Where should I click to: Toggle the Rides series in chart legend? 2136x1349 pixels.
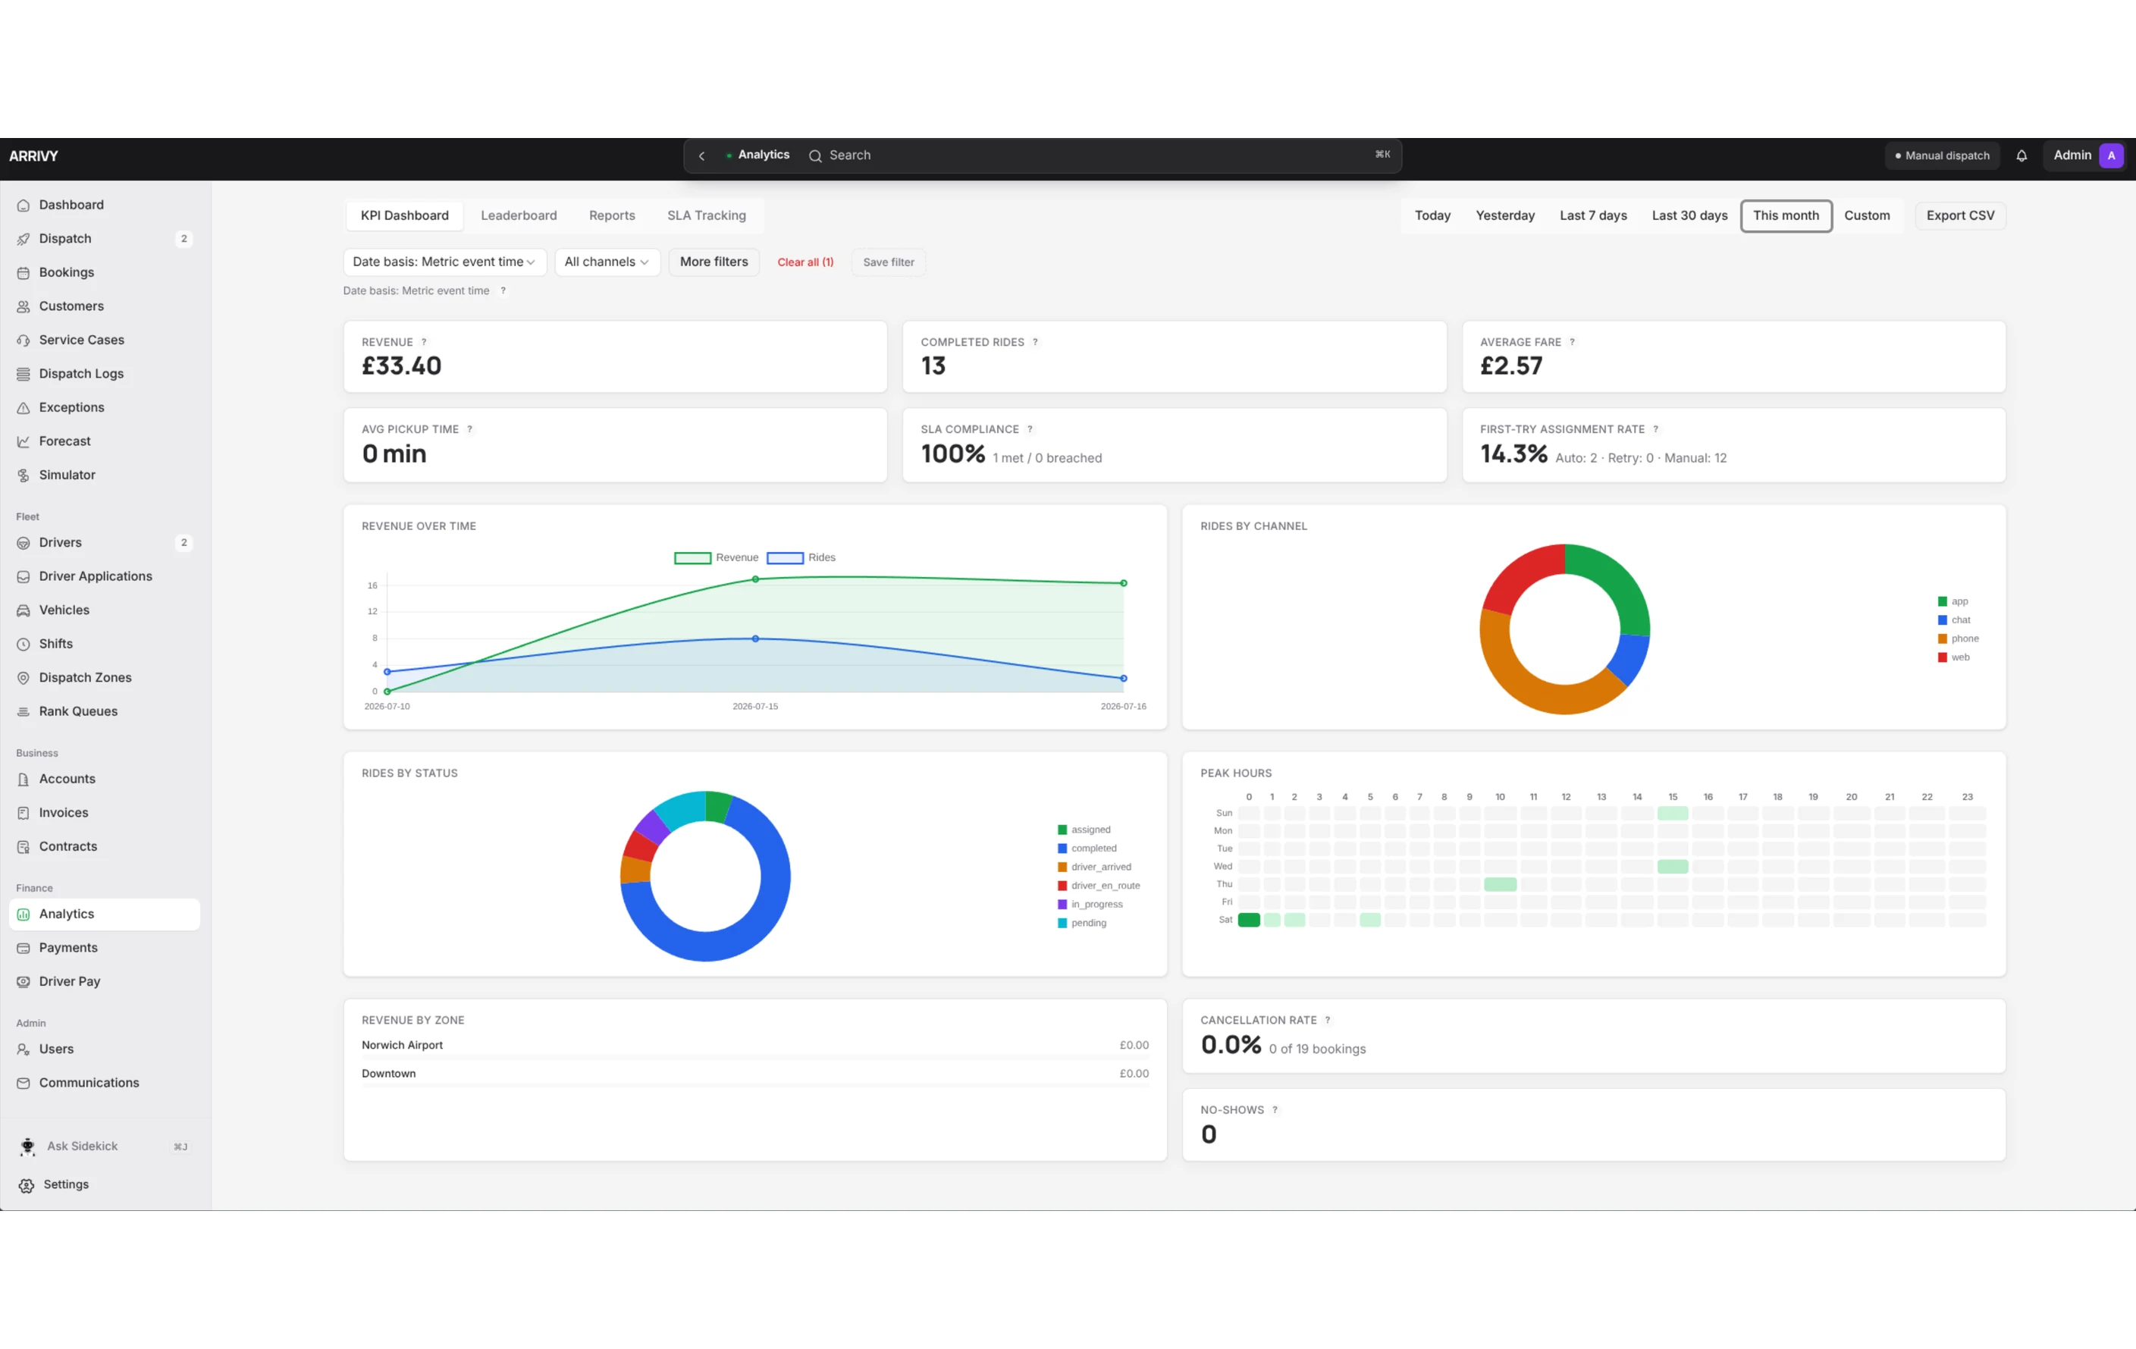coord(801,558)
